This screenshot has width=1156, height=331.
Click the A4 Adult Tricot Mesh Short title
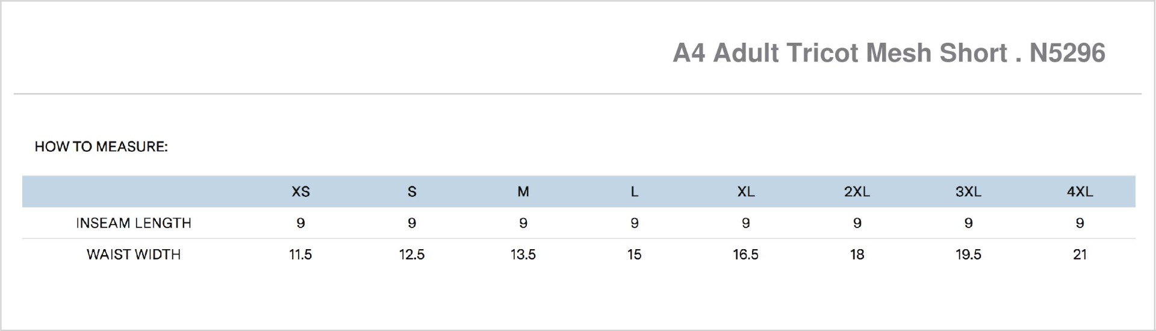pos(889,54)
